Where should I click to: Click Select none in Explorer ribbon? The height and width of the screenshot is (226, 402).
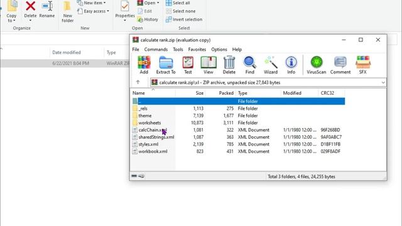tap(180, 11)
